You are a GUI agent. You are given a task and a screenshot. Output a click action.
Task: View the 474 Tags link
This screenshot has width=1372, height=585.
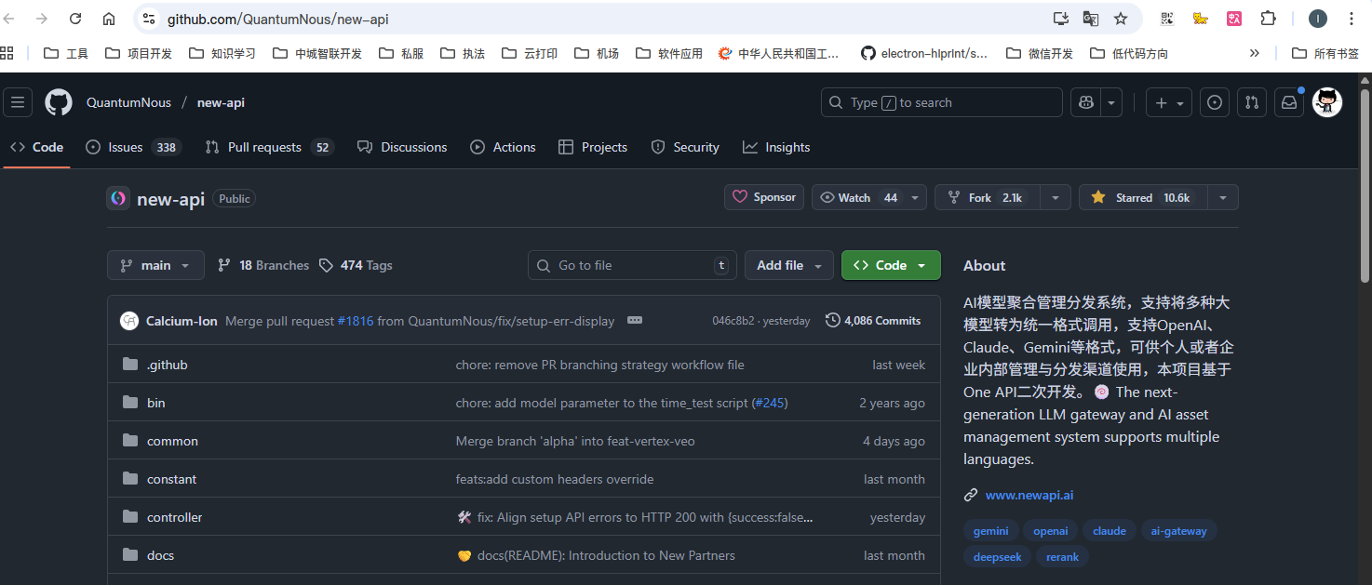(356, 265)
